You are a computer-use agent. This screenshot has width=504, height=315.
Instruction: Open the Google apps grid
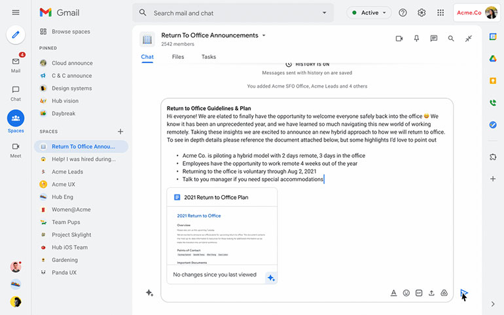pos(441,12)
